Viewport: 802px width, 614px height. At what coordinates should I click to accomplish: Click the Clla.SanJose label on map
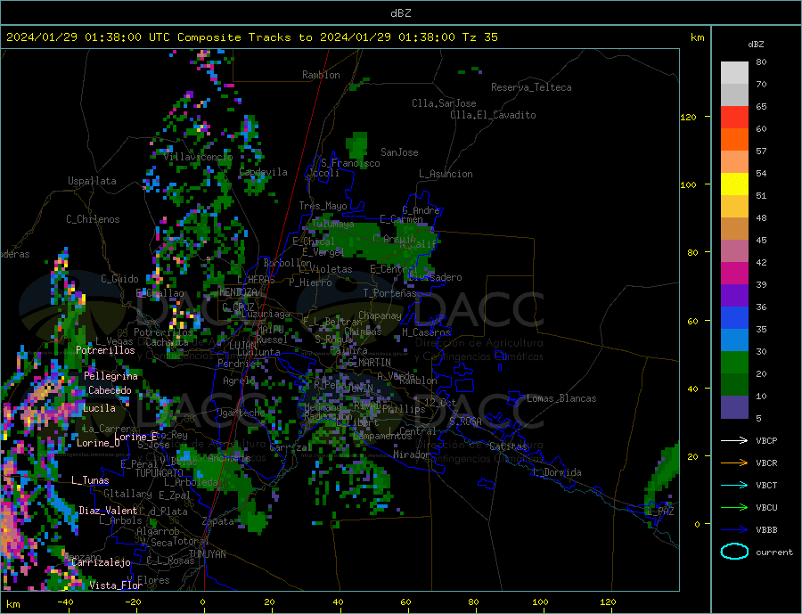[444, 103]
